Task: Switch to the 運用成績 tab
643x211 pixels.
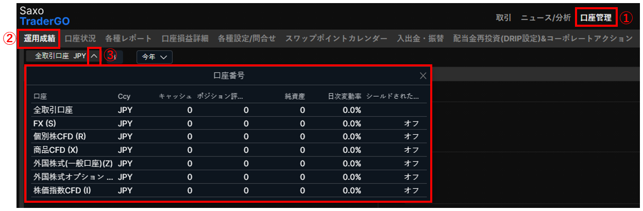Action: point(40,39)
